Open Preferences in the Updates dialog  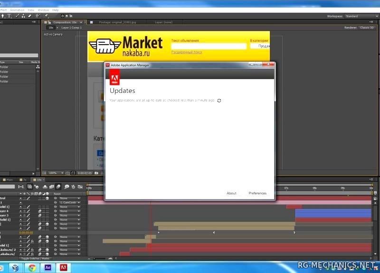tap(257, 193)
